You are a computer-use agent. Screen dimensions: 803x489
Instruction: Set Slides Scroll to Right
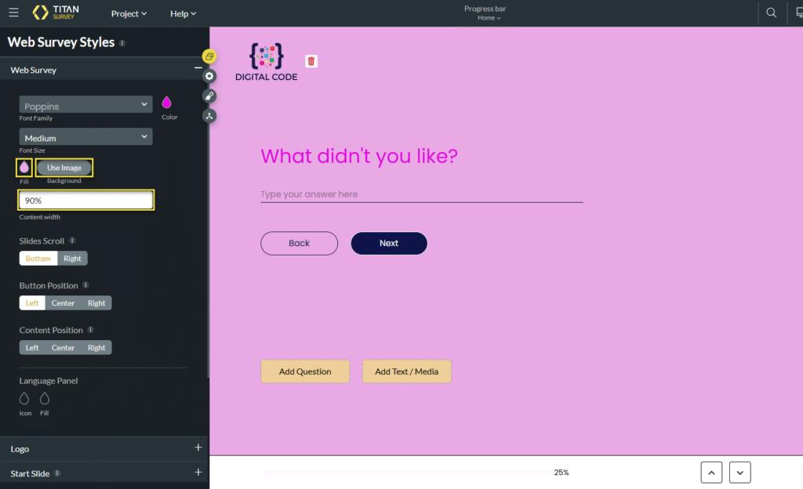pyautogui.click(x=72, y=259)
